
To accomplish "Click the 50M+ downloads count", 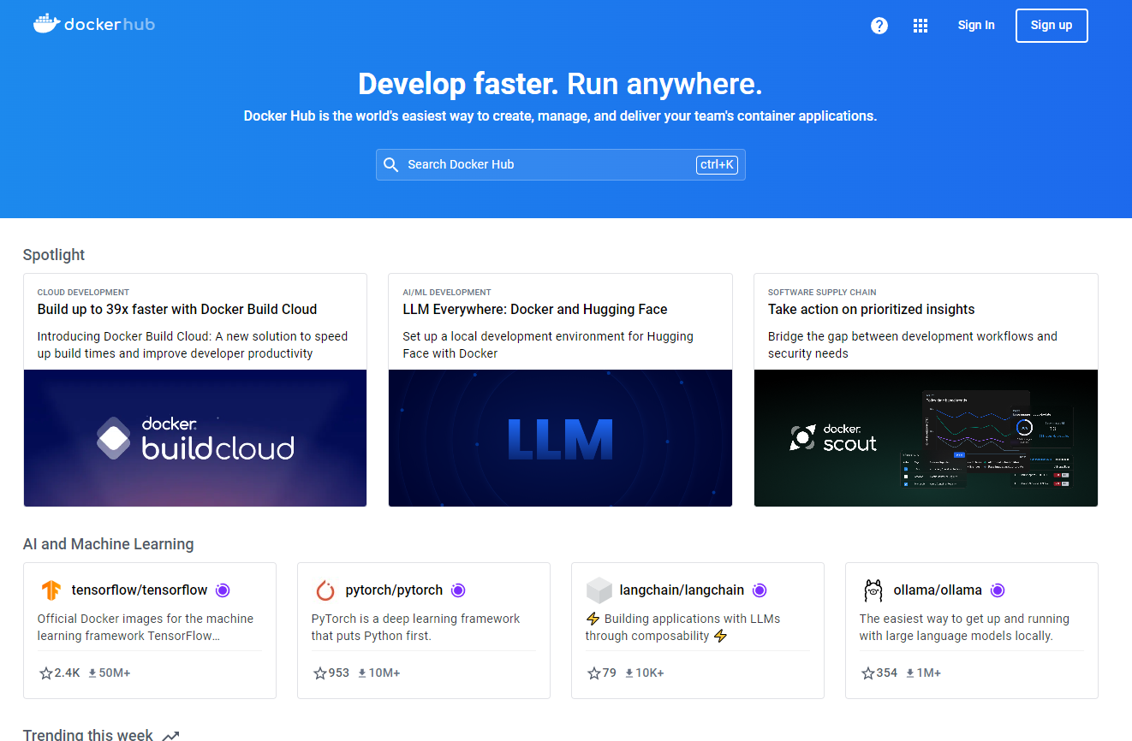I will click(115, 673).
